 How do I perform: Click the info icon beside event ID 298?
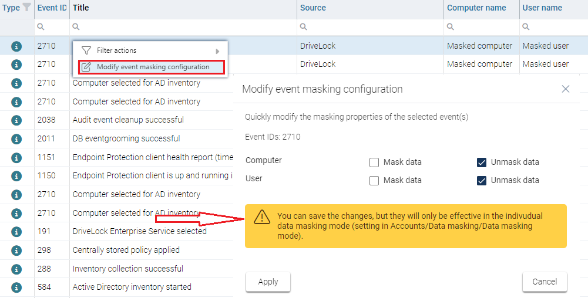point(16,250)
